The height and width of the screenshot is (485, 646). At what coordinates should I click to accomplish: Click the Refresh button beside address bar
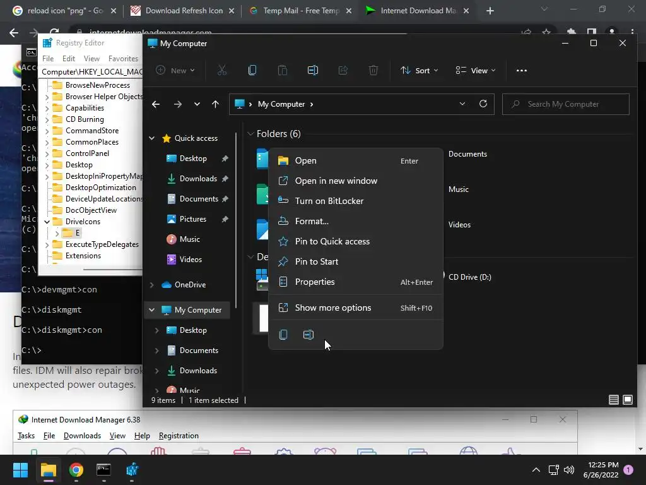[483, 104]
